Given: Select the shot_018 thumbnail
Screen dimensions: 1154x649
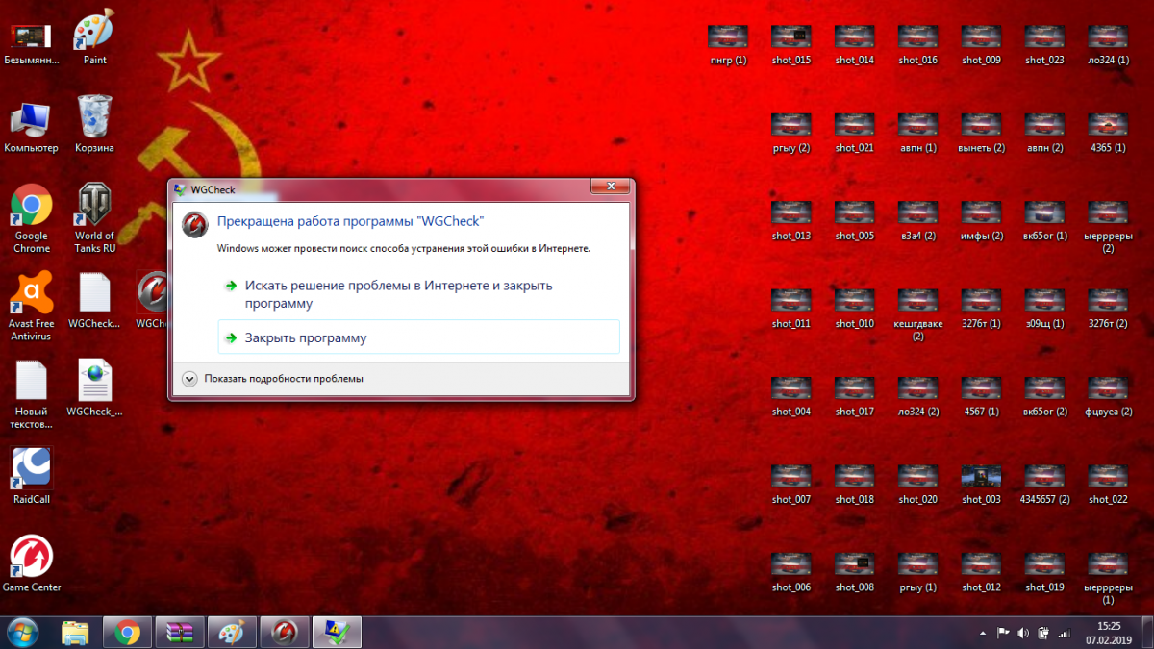Looking at the screenshot, I should click(x=854, y=486).
